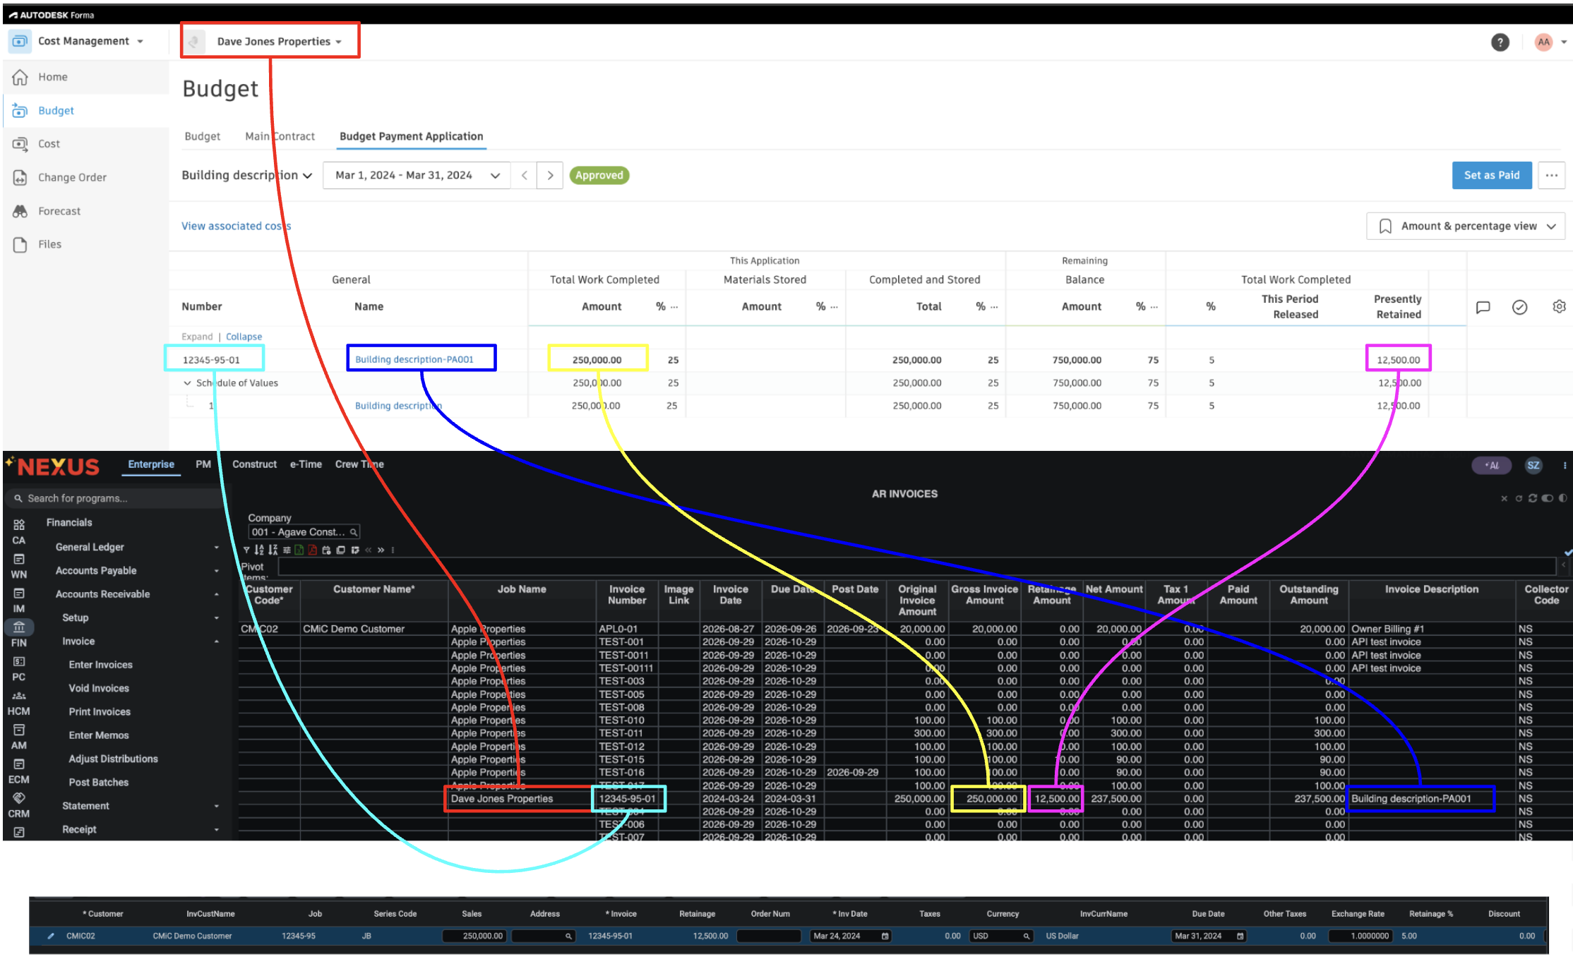This screenshot has width=1573, height=971.
Task: Export AR invoices to Excel icon
Action: click(299, 550)
